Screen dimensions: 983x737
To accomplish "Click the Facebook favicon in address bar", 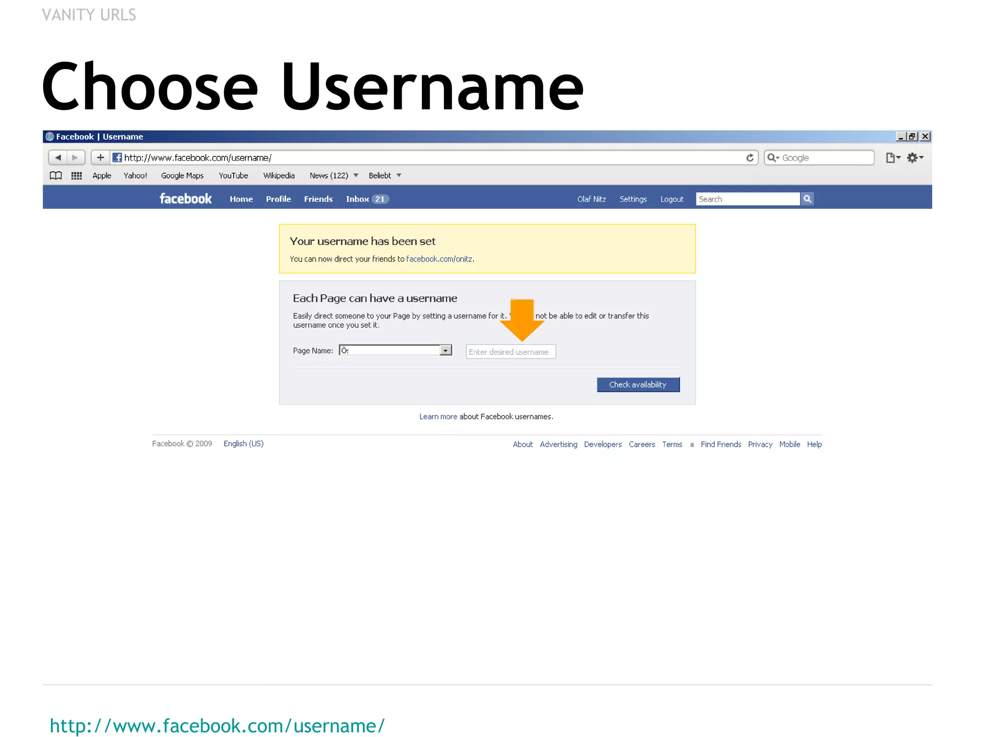I will 117,157.
